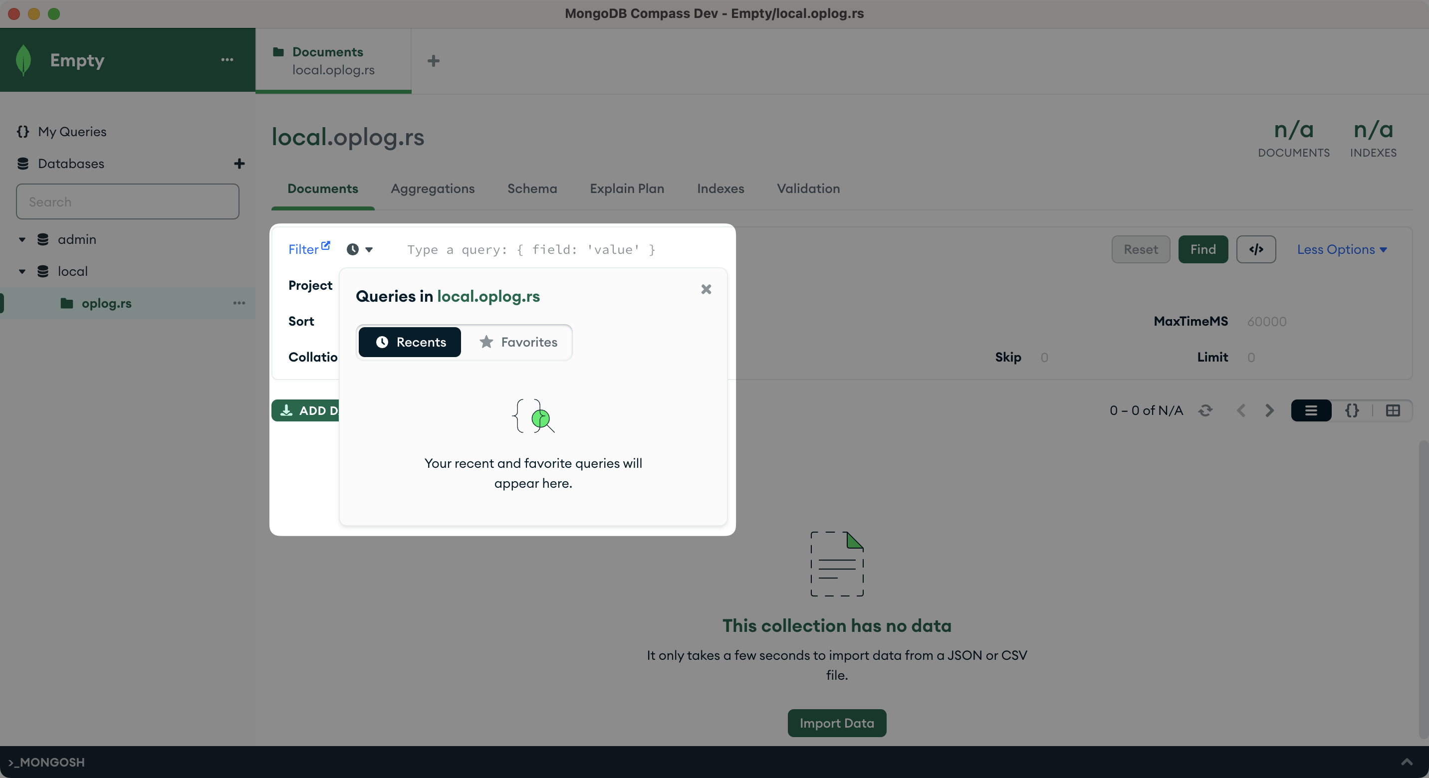Expand the MONGOSH shell chevron

coord(1406,762)
